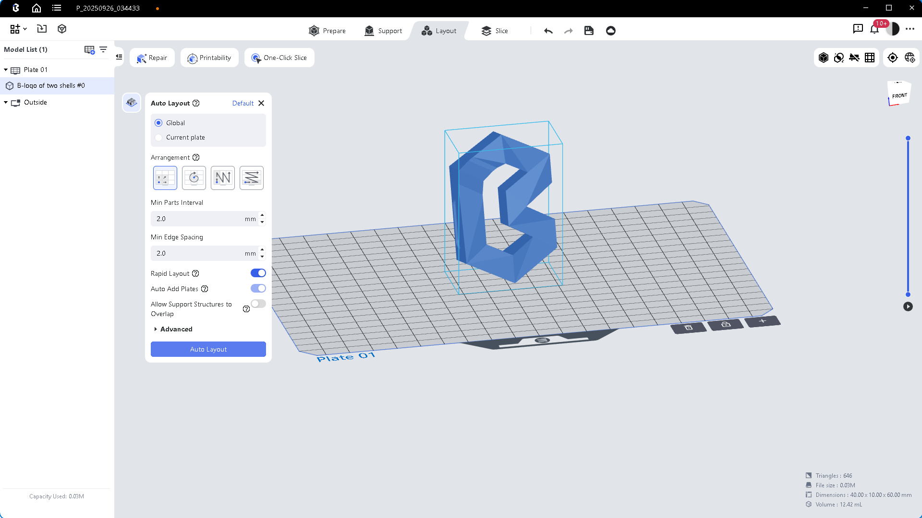Screen dimensions: 922x518
Task: Open the feedback message icon
Action: pyautogui.click(x=858, y=29)
